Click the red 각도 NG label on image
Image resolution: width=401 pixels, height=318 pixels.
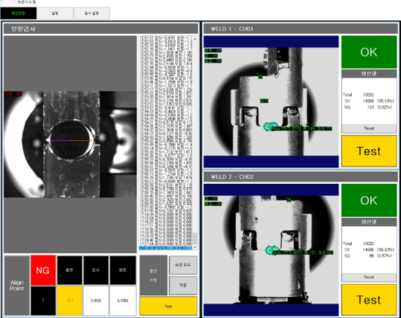pyautogui.click(x=14, y=93)
